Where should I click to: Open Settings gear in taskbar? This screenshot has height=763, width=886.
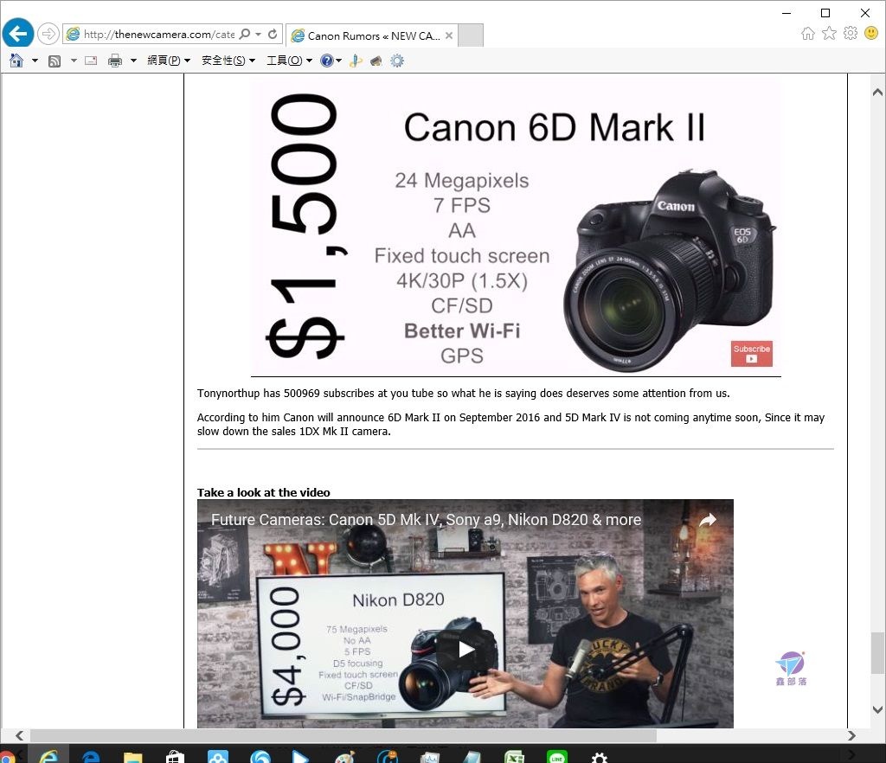point(599,756)
